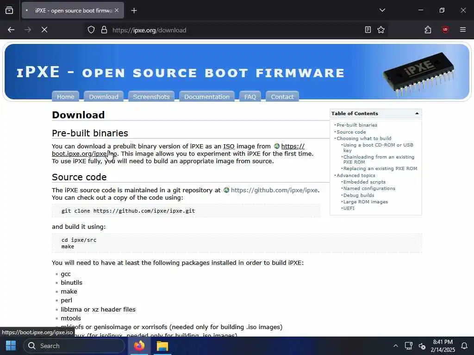Screen dimensions: 474x355
Task: Close the iPXE browser tab
Action: coord(117,10)
